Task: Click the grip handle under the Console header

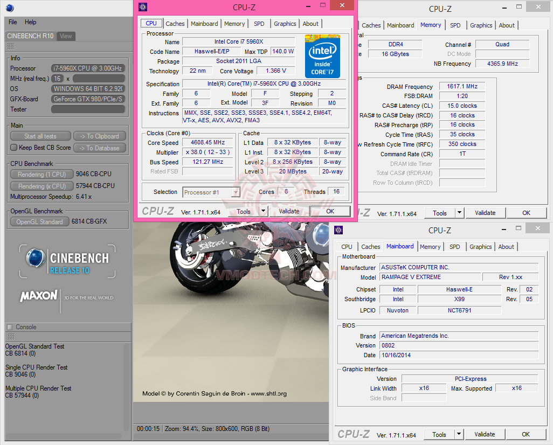Action: click(10, 336)
